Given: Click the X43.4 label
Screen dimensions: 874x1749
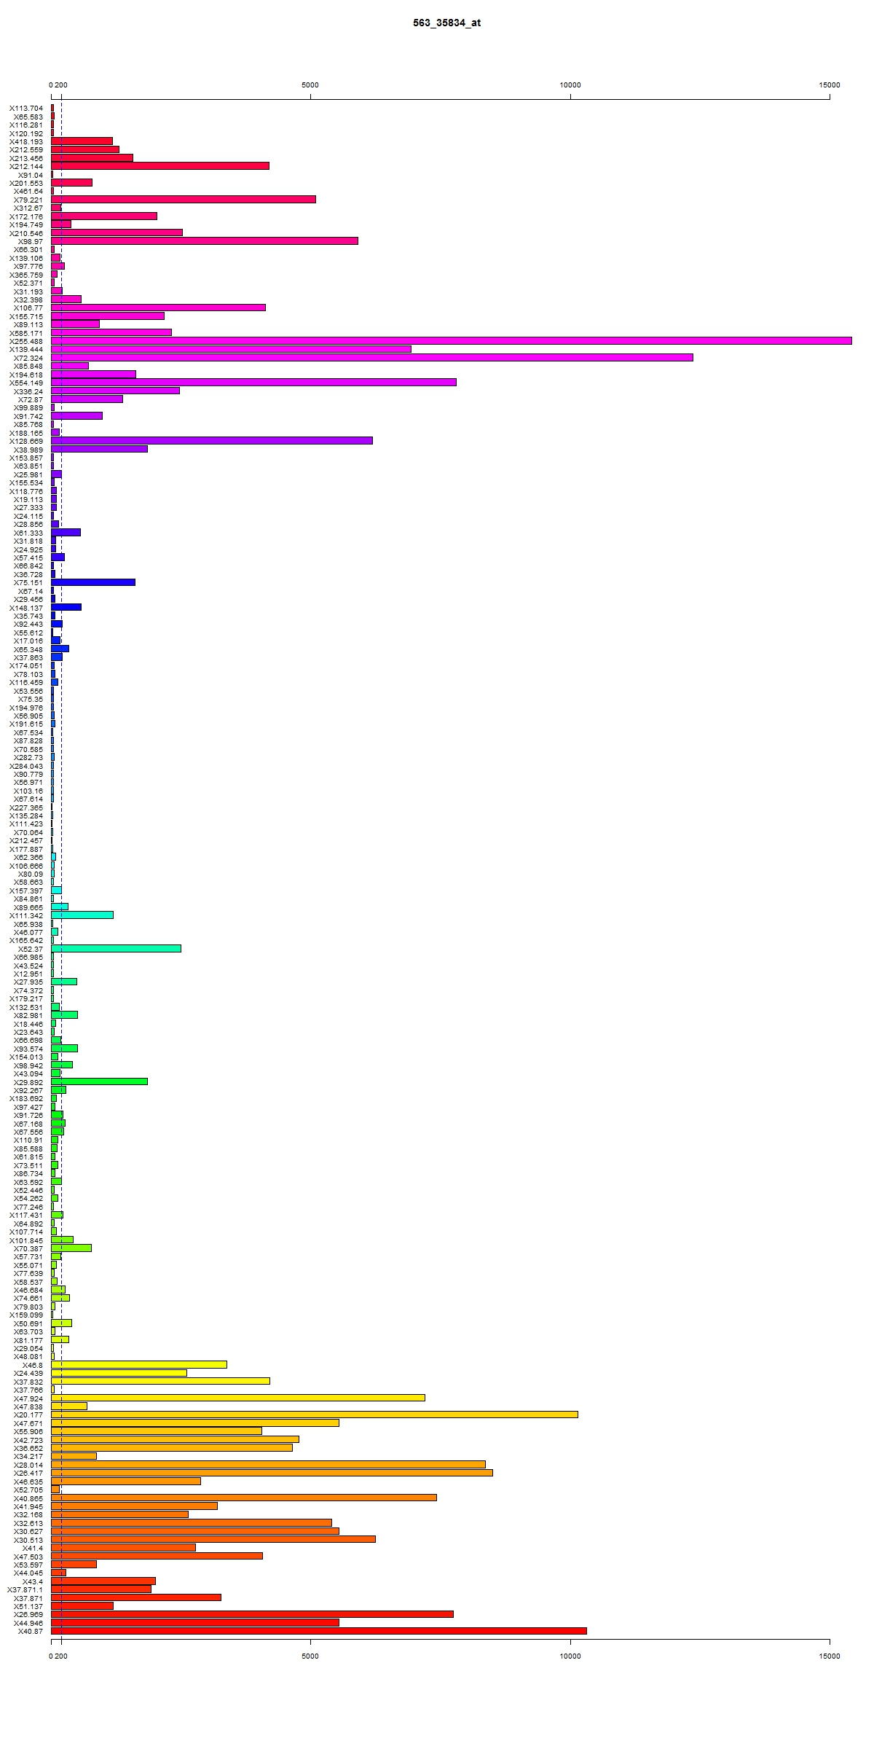Looking at the screenshot, I should pos(33,1581).
